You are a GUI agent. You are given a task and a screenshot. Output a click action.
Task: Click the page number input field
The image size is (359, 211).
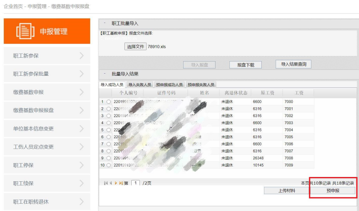pos(135,183)
